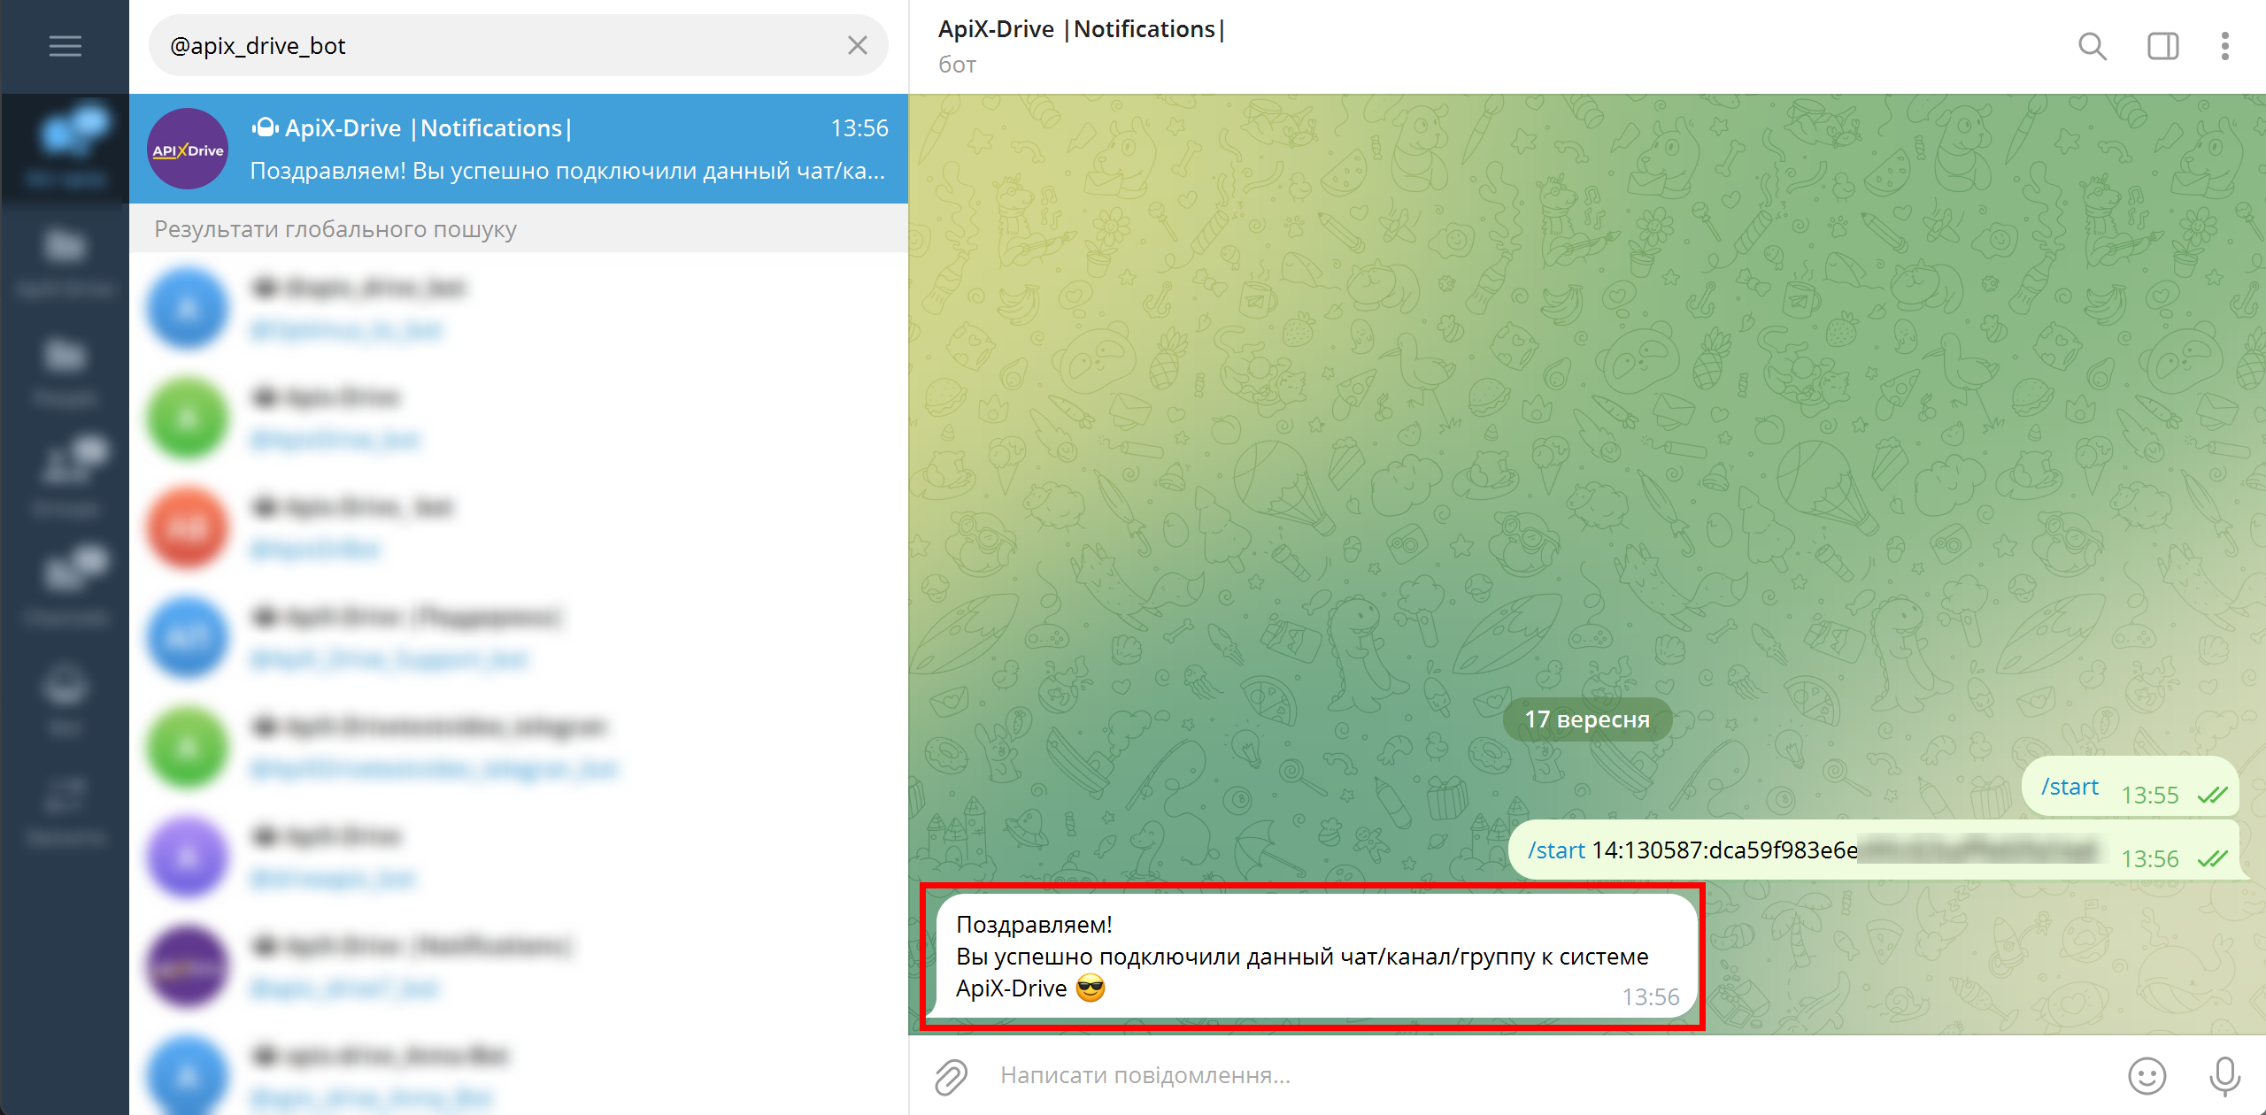Click the Результати глобального пошуку header
Viewport: 2266px width, 1115px height.
click(335, 229)
